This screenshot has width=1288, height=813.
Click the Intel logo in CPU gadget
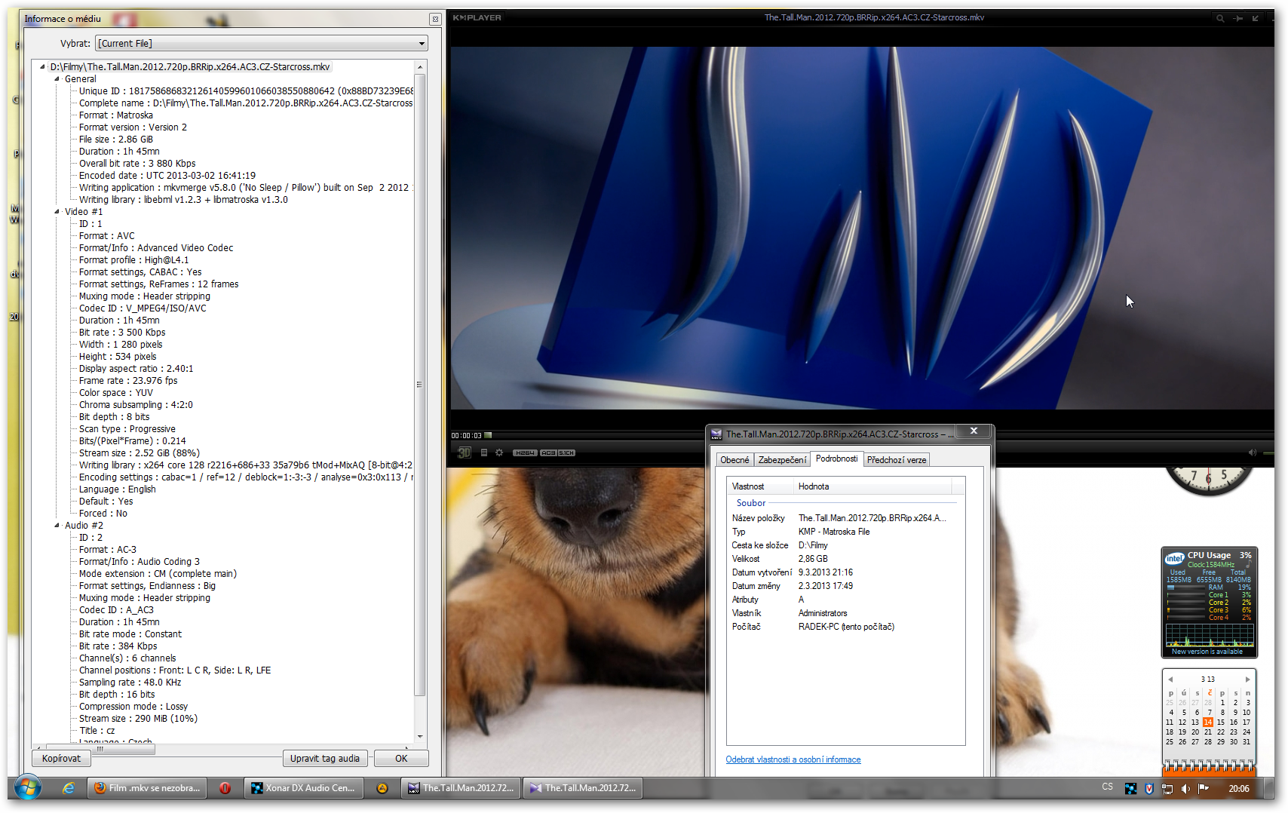point(1174,559)
